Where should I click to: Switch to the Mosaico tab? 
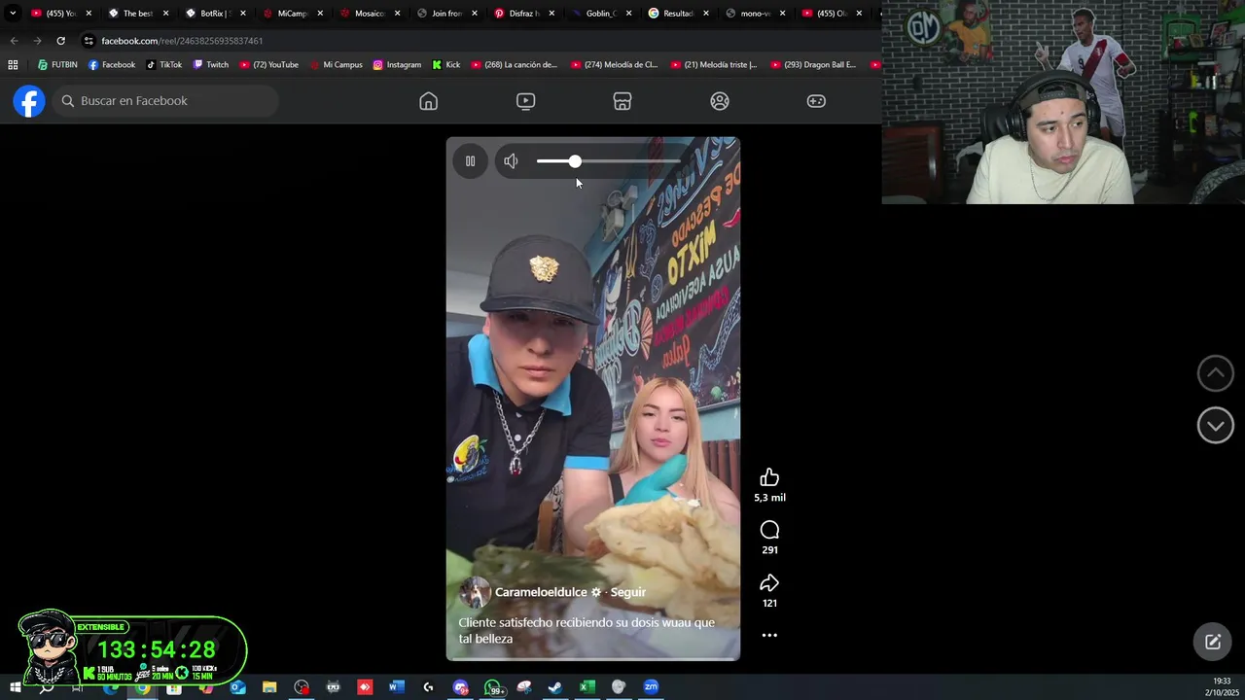(x=370, y=14)
